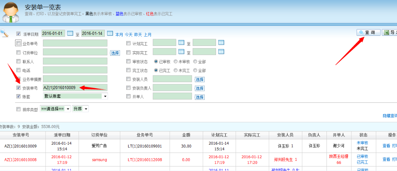This screenshot has height=171, width=397.
Task: Open calendar for 计划完工 end date
Action: 221,43
